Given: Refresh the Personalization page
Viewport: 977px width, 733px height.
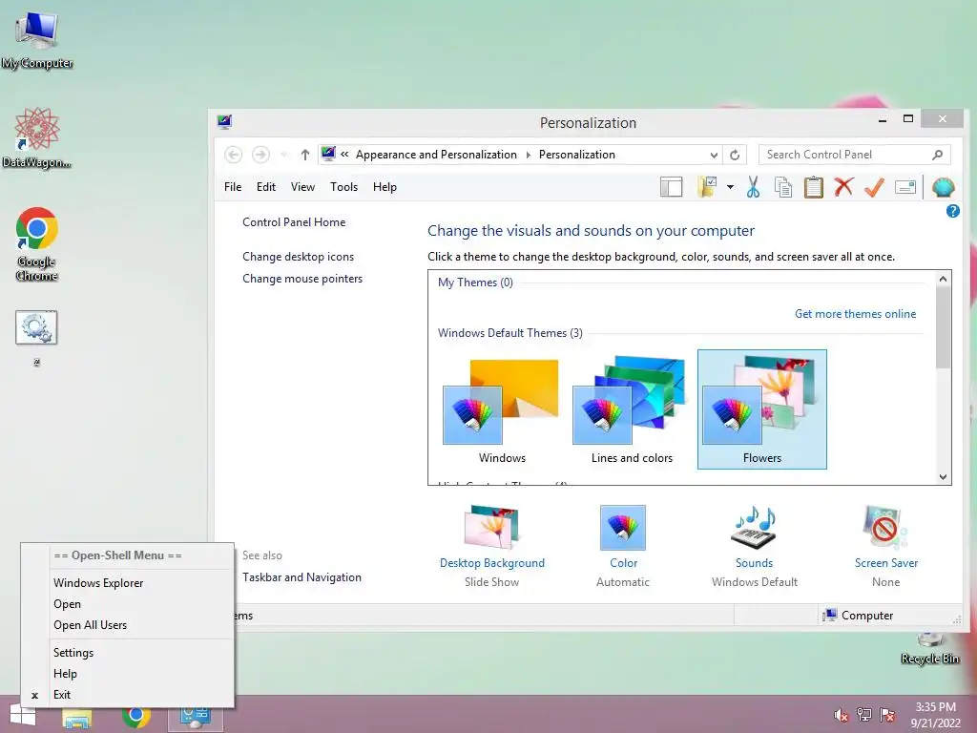Looking at the screenshot, I should click(735, 155).
